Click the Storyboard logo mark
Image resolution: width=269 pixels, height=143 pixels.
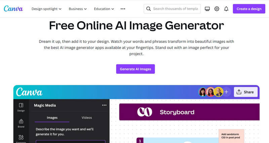[x=145, y=112]
